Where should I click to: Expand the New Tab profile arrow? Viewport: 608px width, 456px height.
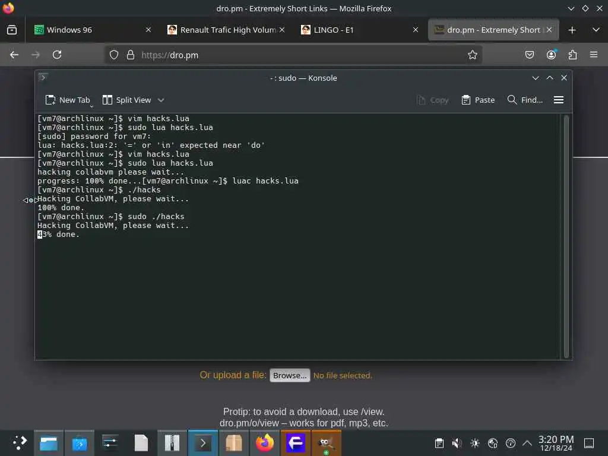pos(92,106)
